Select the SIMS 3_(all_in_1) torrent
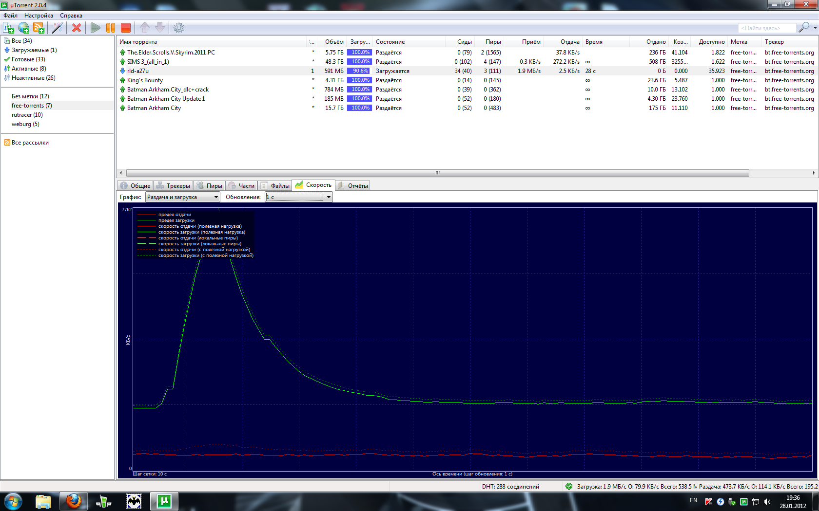Image resolution: width=819 pixels, height=511 pixels. [x=467, y=62]
